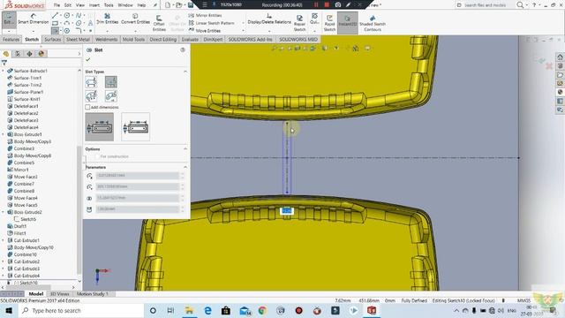This screenshot has width=565, height=318.
Task: Toggle Shaded Sketch Contours
Action: pos(373,23)
